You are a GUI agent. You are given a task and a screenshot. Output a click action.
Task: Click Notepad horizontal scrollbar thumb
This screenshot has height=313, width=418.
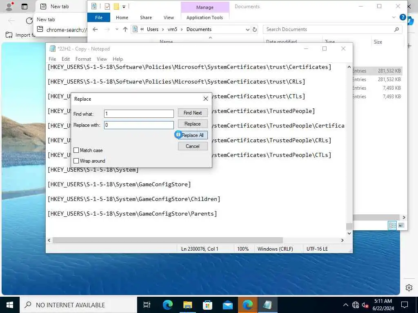[x=168, y=240]
